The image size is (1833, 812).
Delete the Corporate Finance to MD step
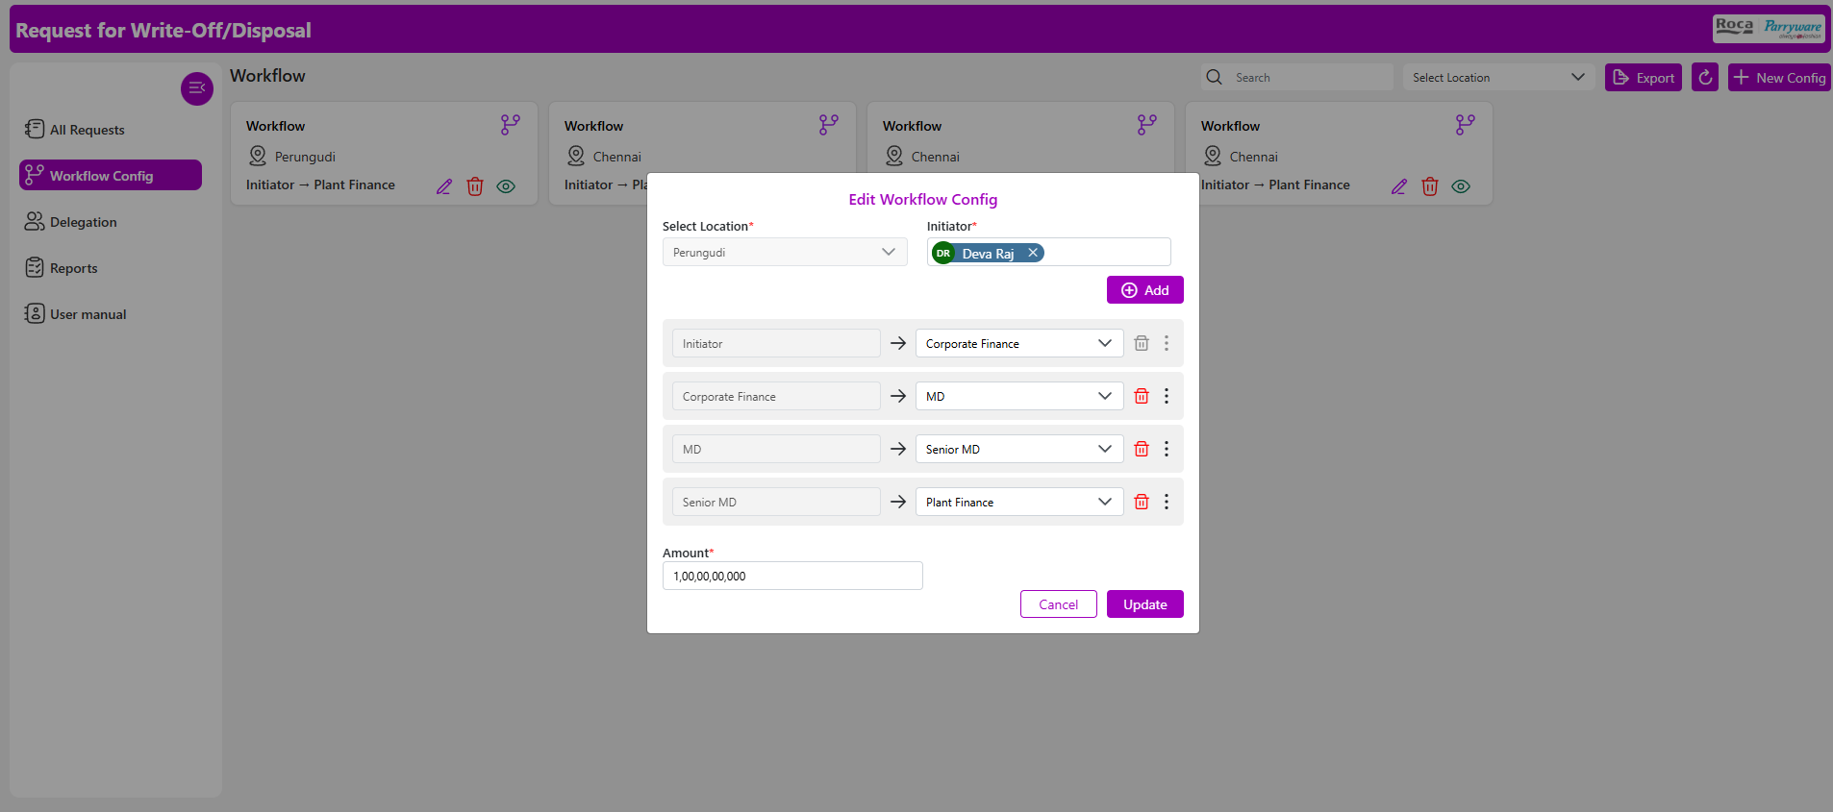point(1142,396)
